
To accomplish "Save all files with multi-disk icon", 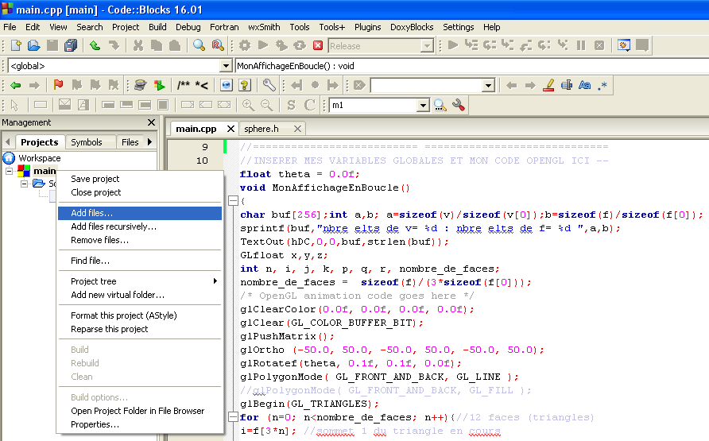I will [71, 45].
